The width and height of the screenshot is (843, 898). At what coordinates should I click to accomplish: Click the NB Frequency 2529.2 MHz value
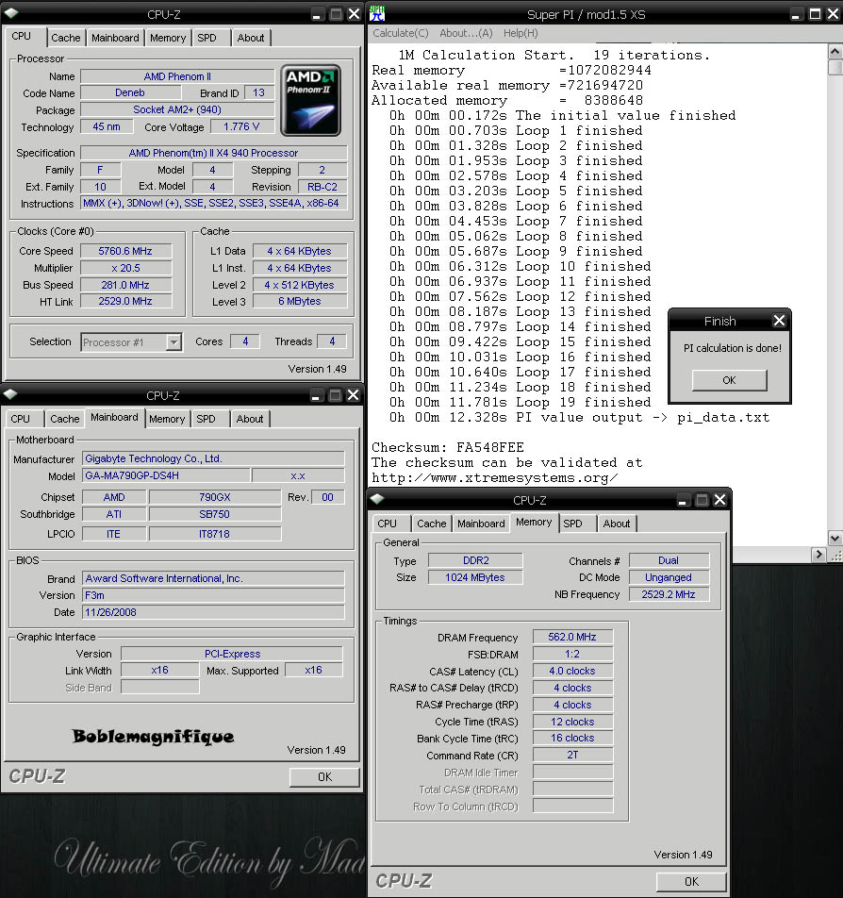point(669,594)
